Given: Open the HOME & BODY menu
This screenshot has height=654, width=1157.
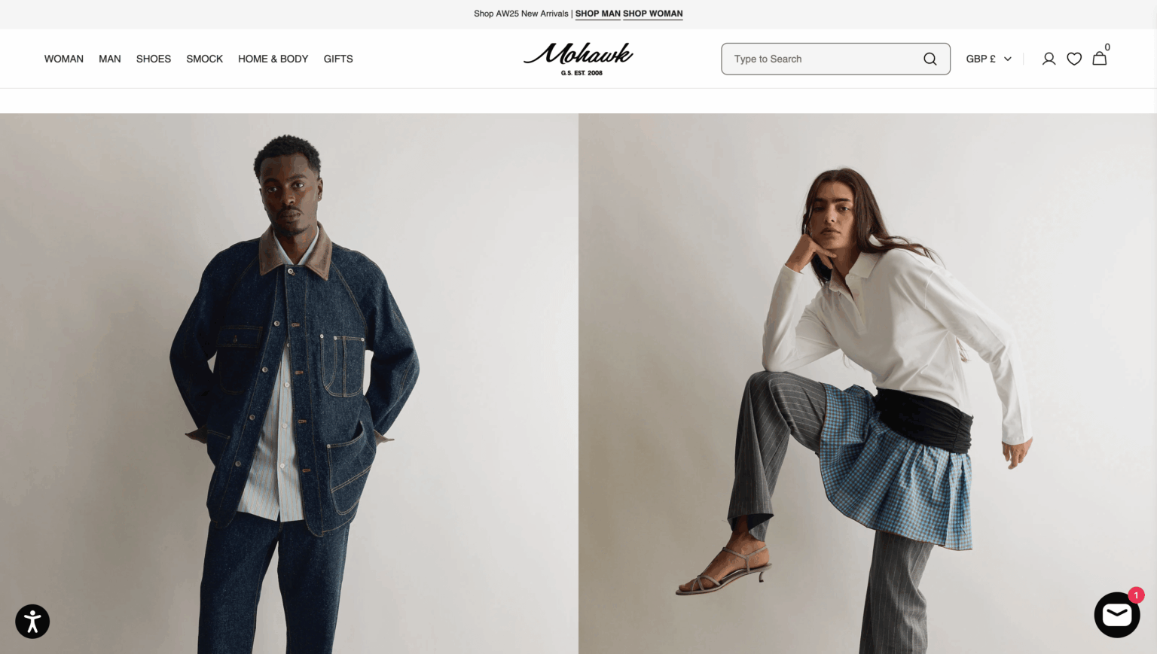Looking at the screenshot, I should [273, 59].
